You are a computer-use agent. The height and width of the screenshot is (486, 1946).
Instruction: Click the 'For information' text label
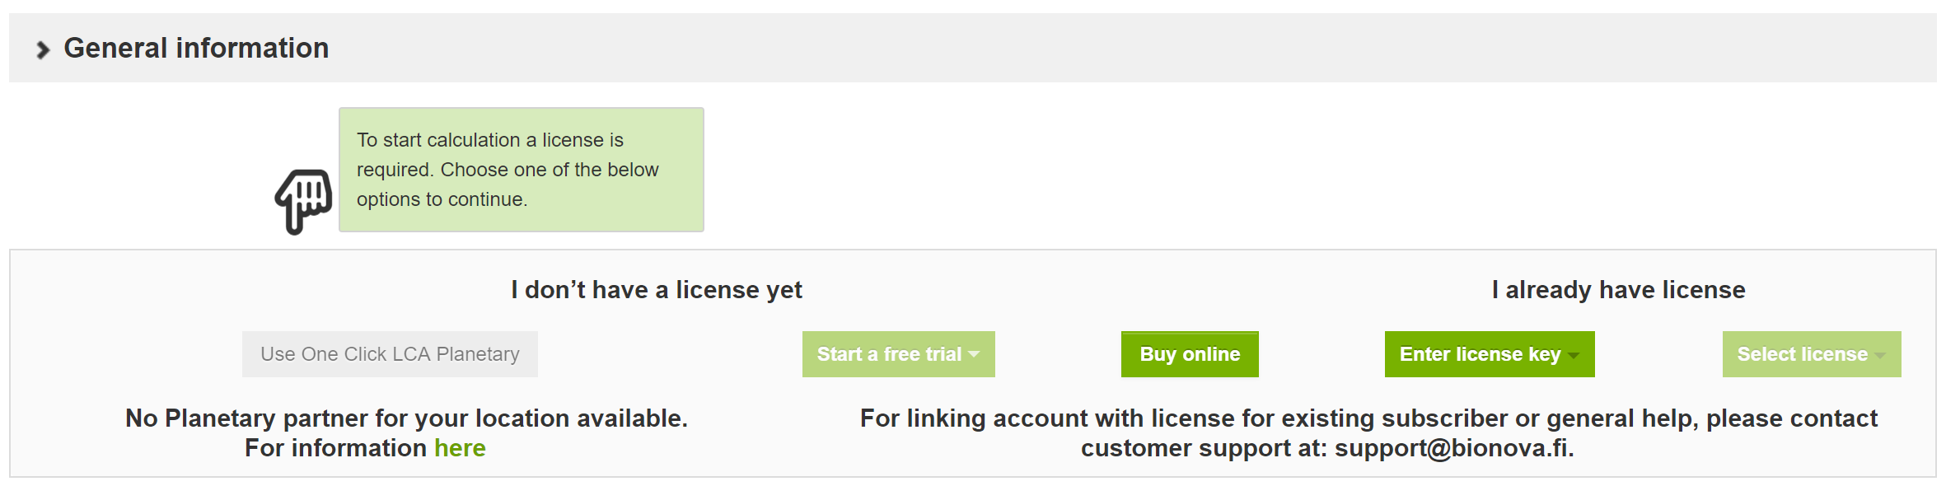click(x=335, y=448)
